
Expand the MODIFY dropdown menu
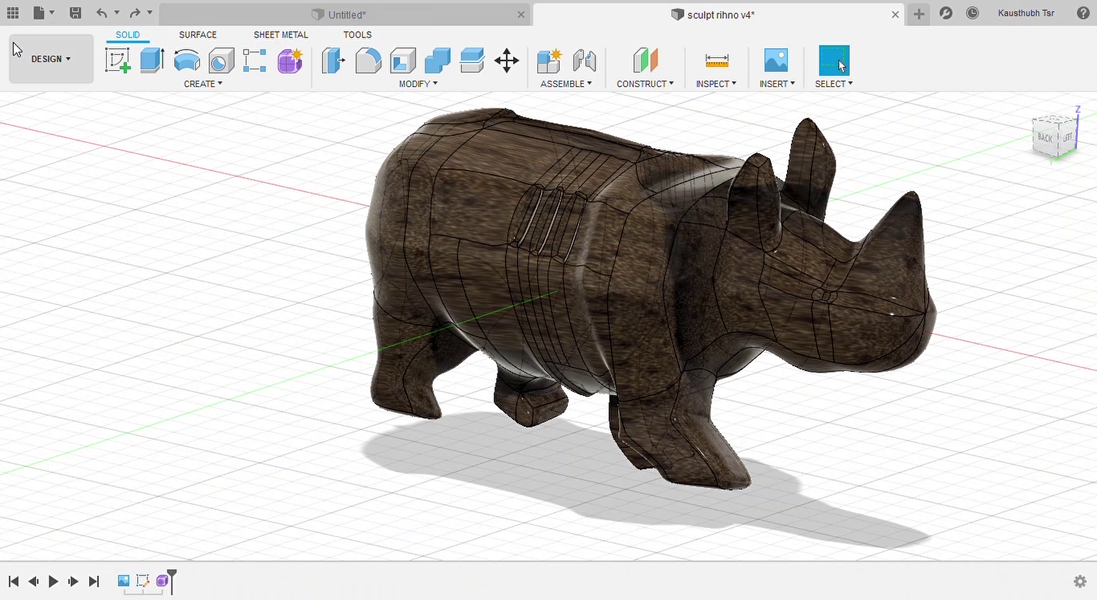[x=419, y=84]
